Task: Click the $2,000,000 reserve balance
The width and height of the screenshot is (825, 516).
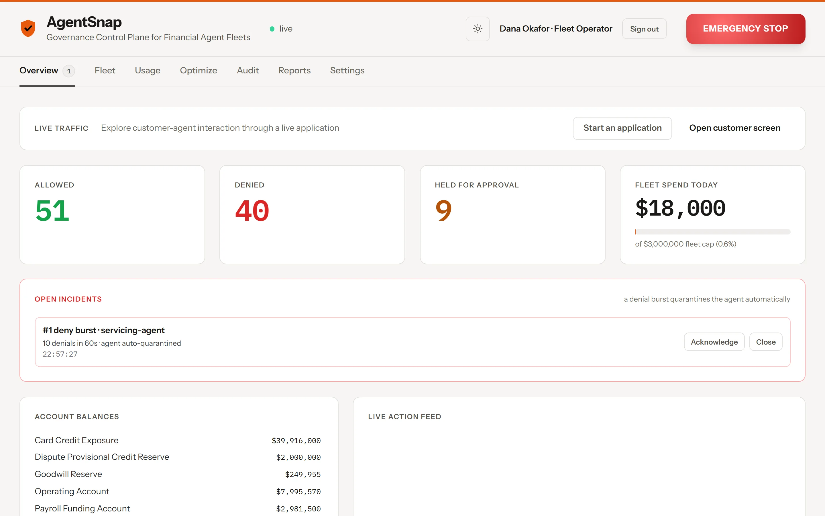Action: 298,457
